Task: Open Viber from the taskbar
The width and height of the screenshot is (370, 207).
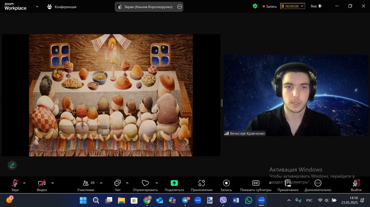Action: [223, 200]
